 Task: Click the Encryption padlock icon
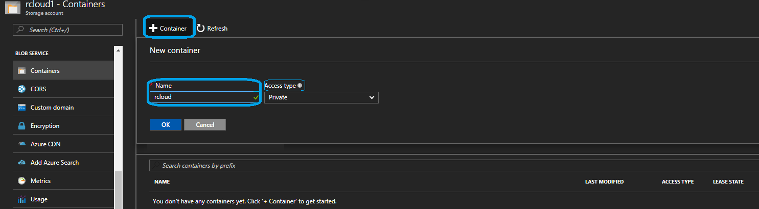[x=21, y=126]
